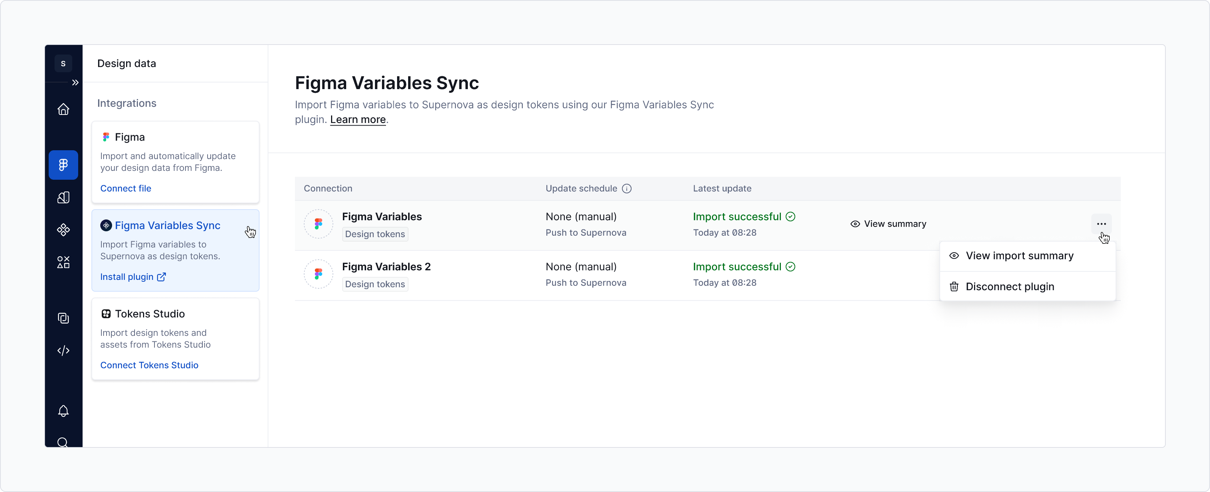Open the Learn more link

point(358,120)
